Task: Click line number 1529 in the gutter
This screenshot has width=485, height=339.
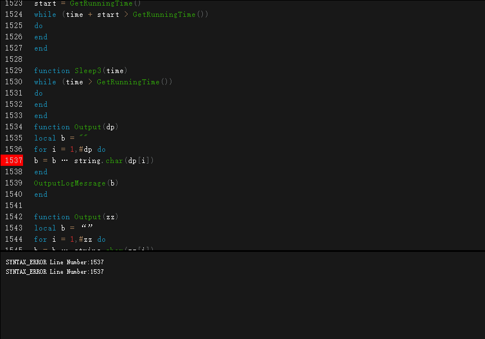Action: tap(13, 71)
